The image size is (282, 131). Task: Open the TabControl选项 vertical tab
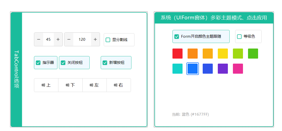16,69
